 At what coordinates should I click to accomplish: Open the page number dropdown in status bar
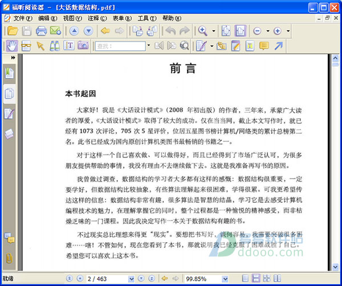131,279
